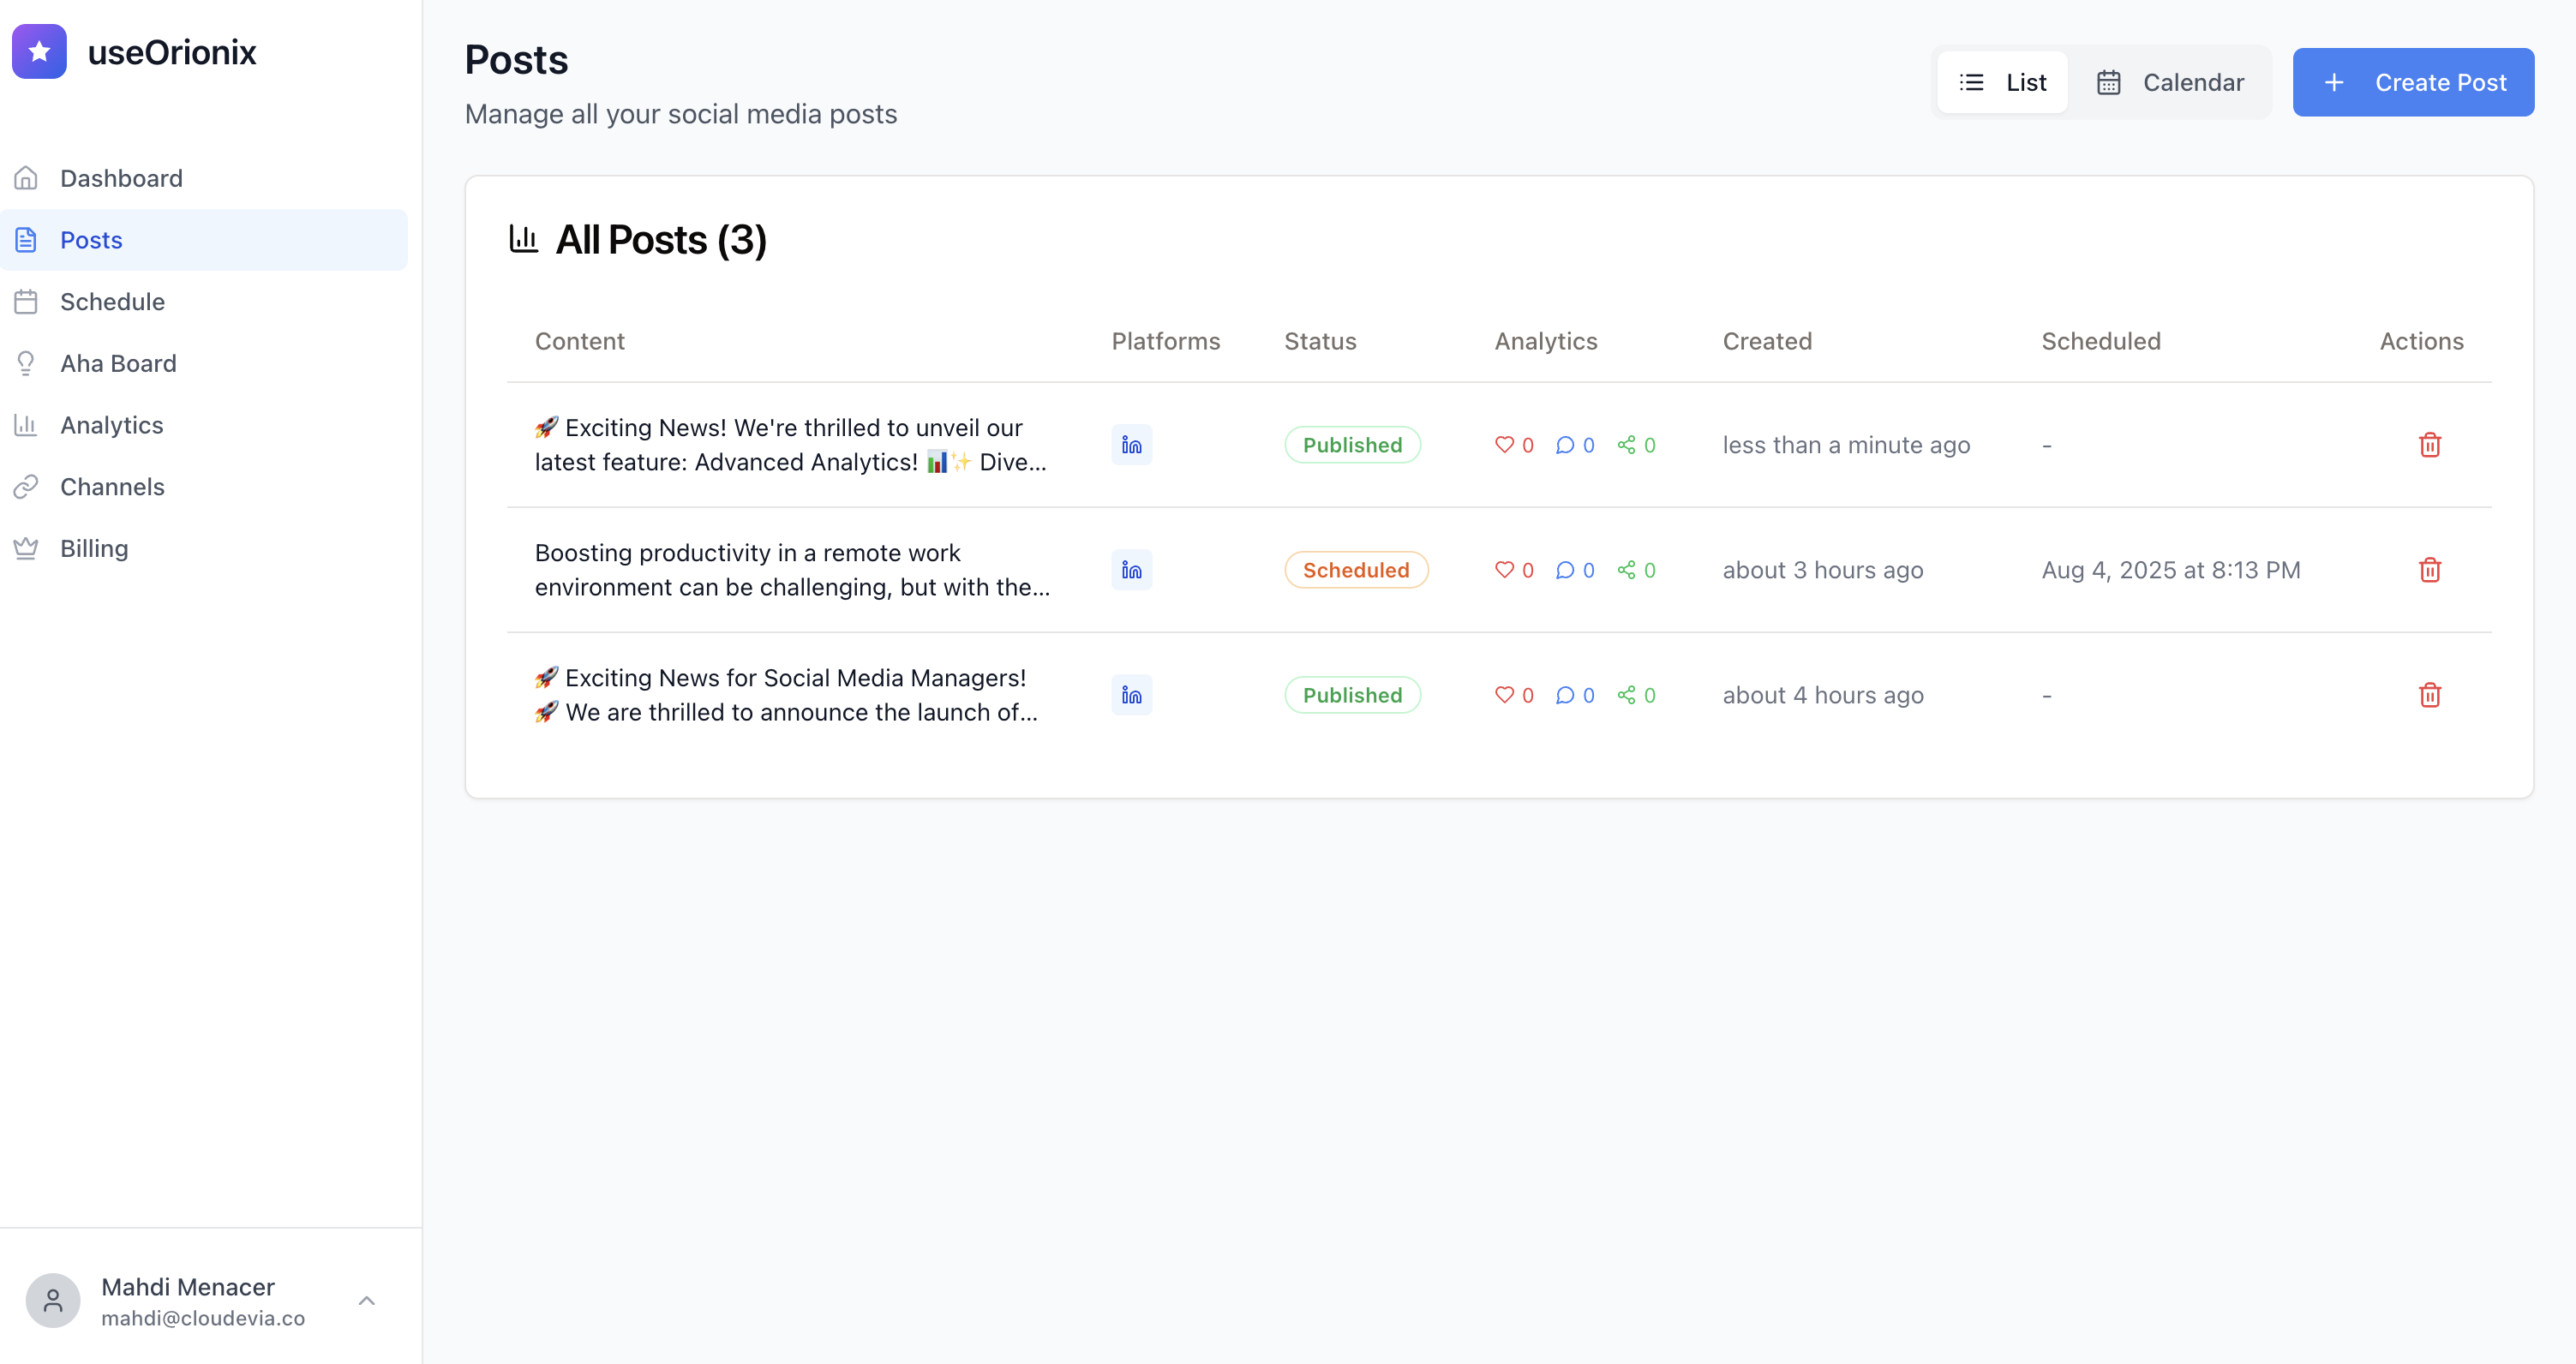Image resolution: width=2576 pixels, height=1364 pixels.
Task: Go to Aha Board in the sidebar
Action: point(118,364)
